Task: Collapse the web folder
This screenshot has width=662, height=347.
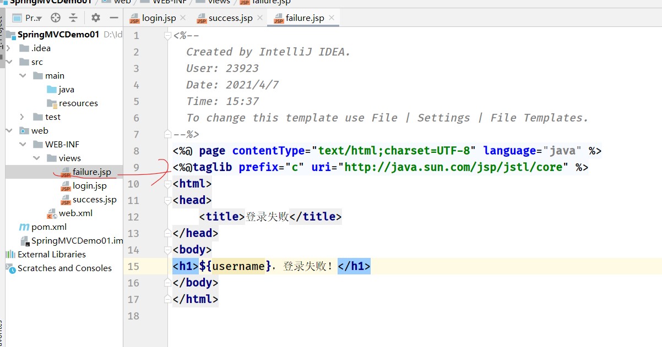Action: (9, 130)
